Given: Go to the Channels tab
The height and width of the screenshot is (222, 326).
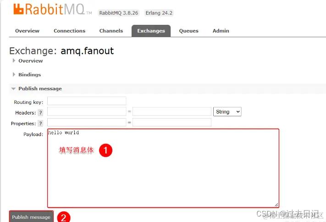Looking at the screenshot, I should coord(111,31).
